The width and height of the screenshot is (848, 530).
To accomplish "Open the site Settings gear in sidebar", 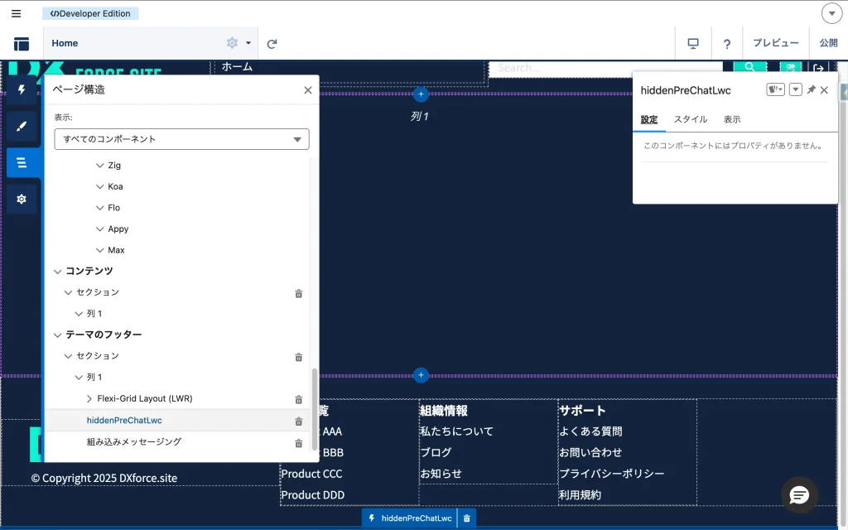I will click(22, 199).
